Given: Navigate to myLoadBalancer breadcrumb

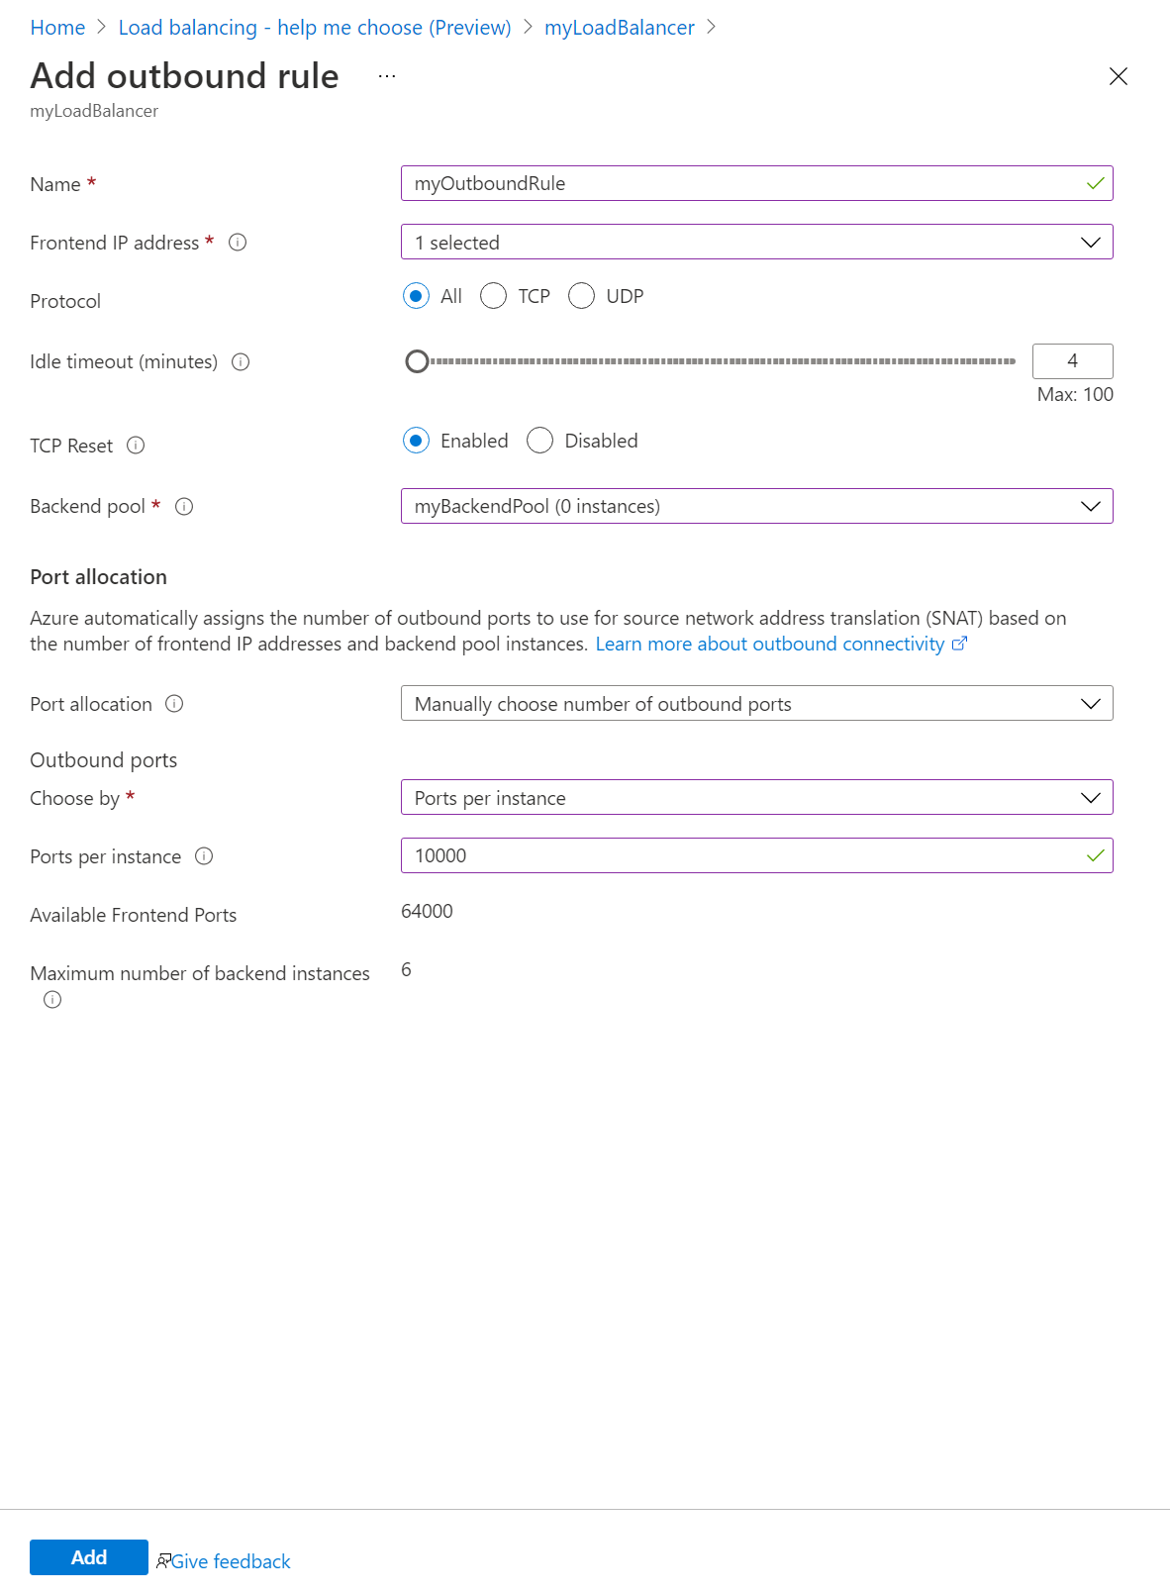Looking at the screenshot, I should pyautogui.click(x=620, y=28).
